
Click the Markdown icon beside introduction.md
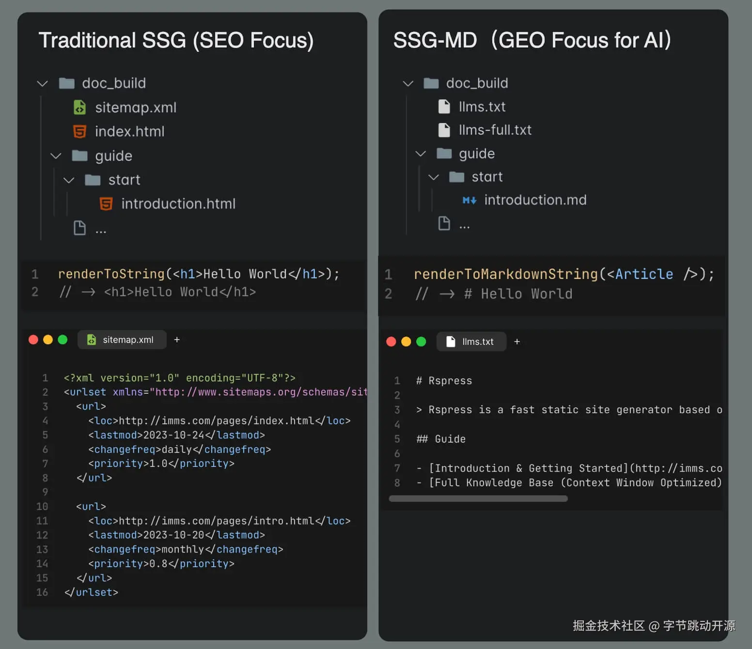469,200
